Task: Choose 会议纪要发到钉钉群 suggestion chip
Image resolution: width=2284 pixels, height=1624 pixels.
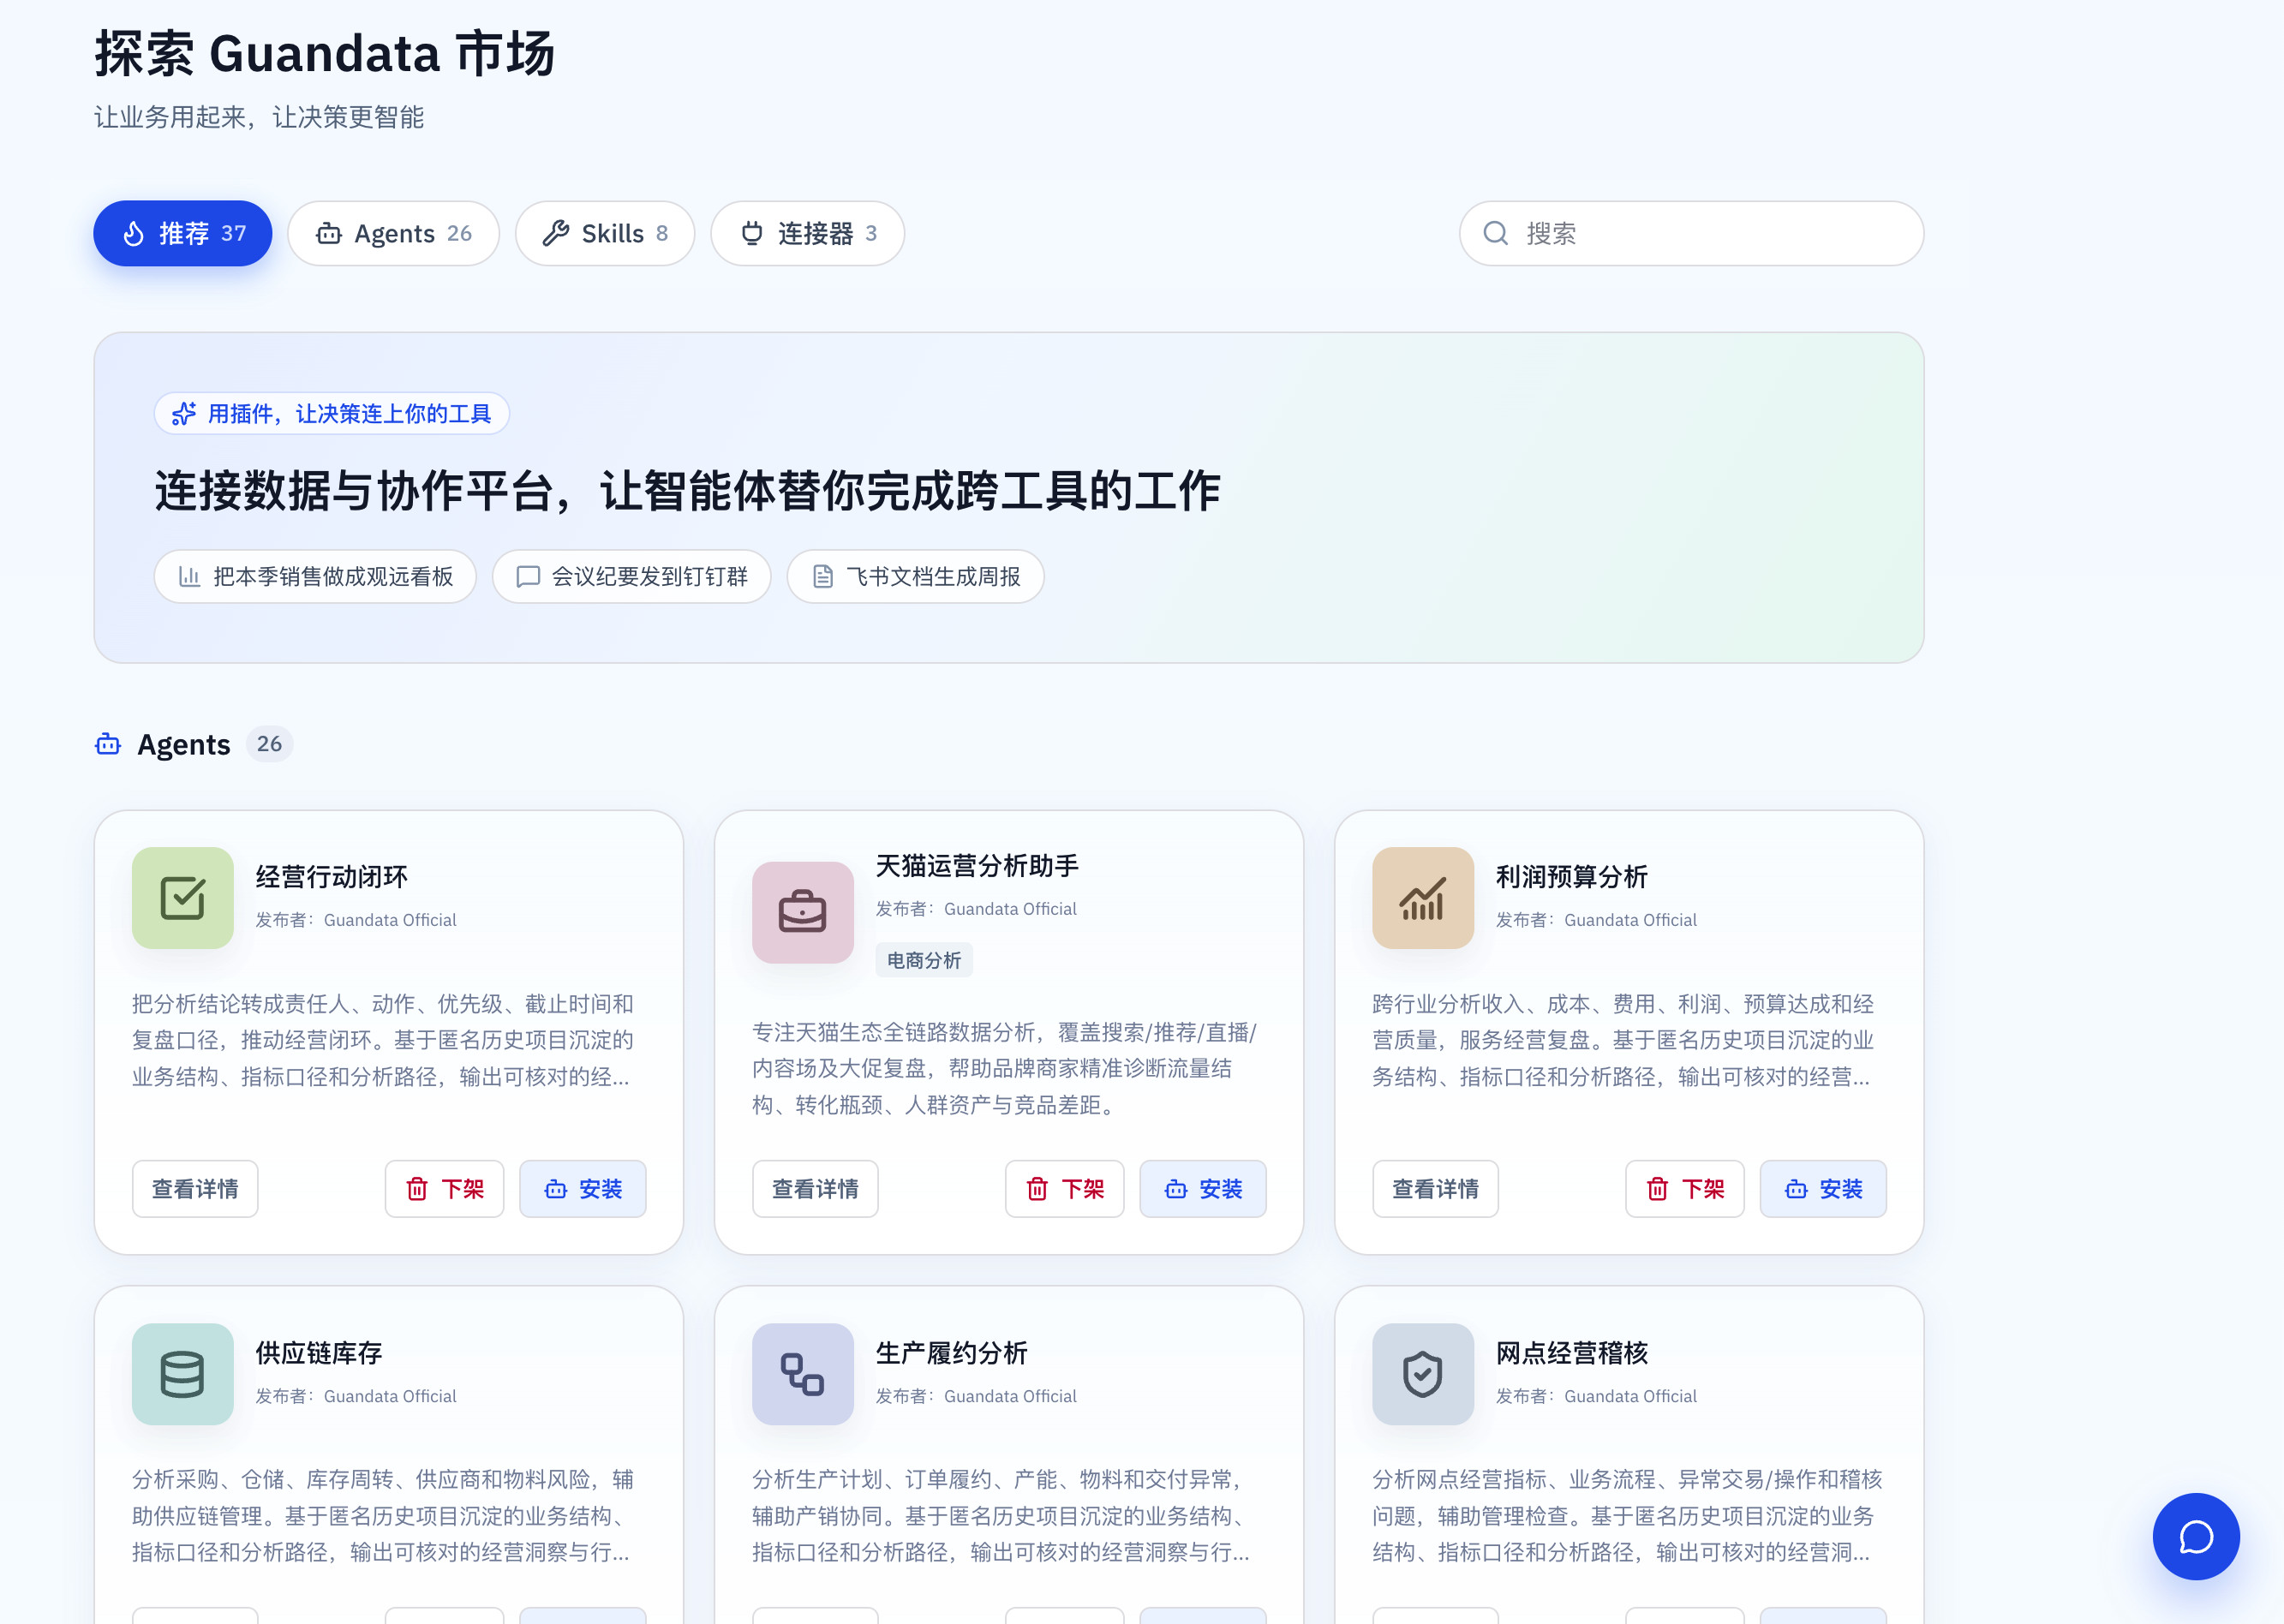Action: (x=631, y=577)
